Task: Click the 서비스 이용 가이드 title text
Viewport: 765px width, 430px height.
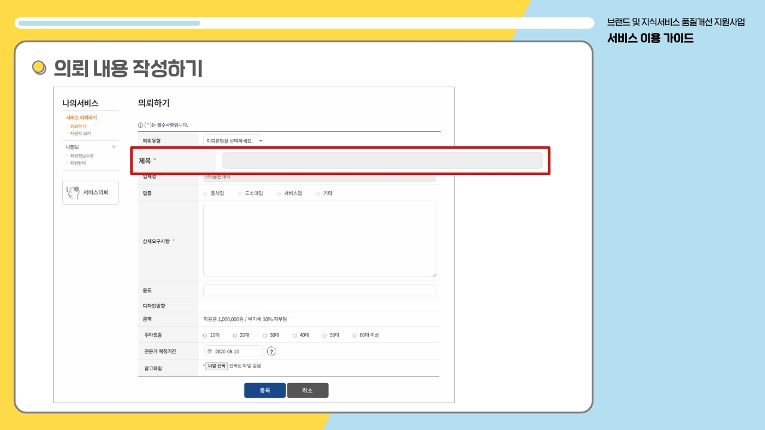Action: (650, 39)
